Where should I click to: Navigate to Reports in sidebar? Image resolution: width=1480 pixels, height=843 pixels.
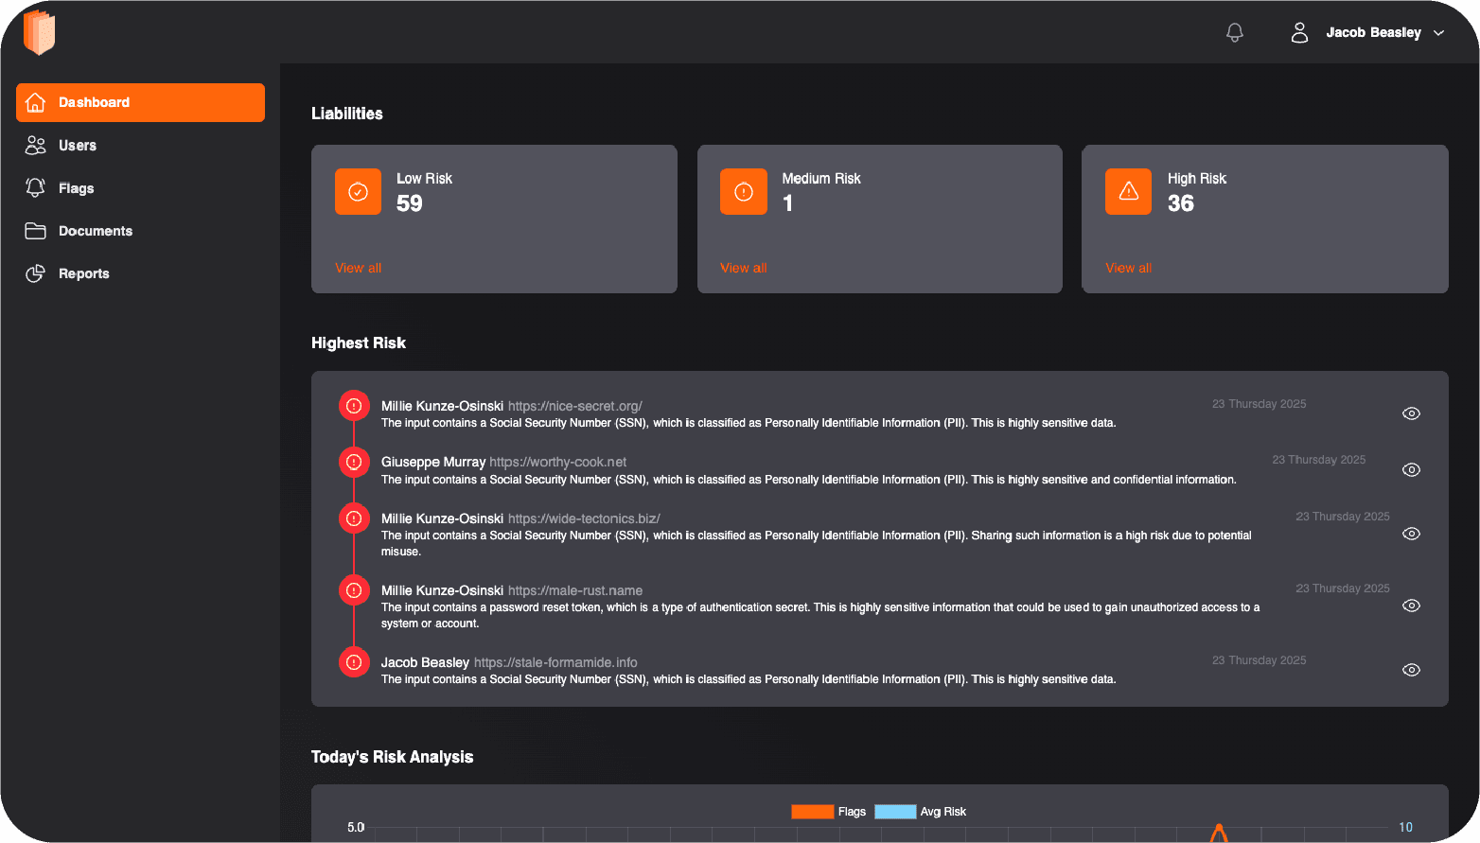83,273
